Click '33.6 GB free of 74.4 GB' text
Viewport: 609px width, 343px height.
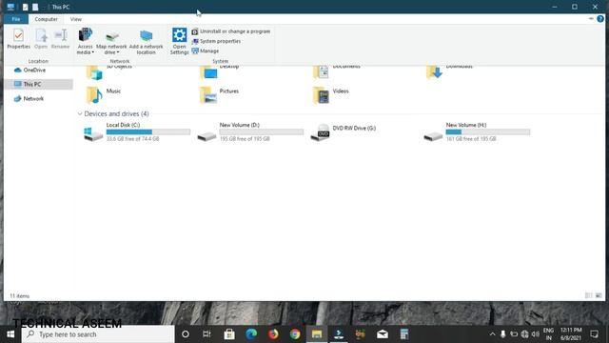point(132,139)
